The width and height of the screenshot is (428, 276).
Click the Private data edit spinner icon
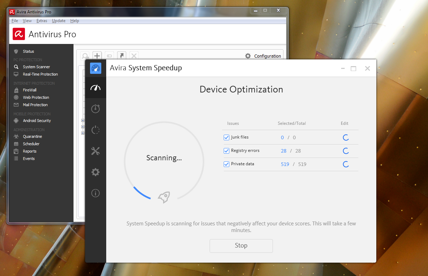click(346, 164)
